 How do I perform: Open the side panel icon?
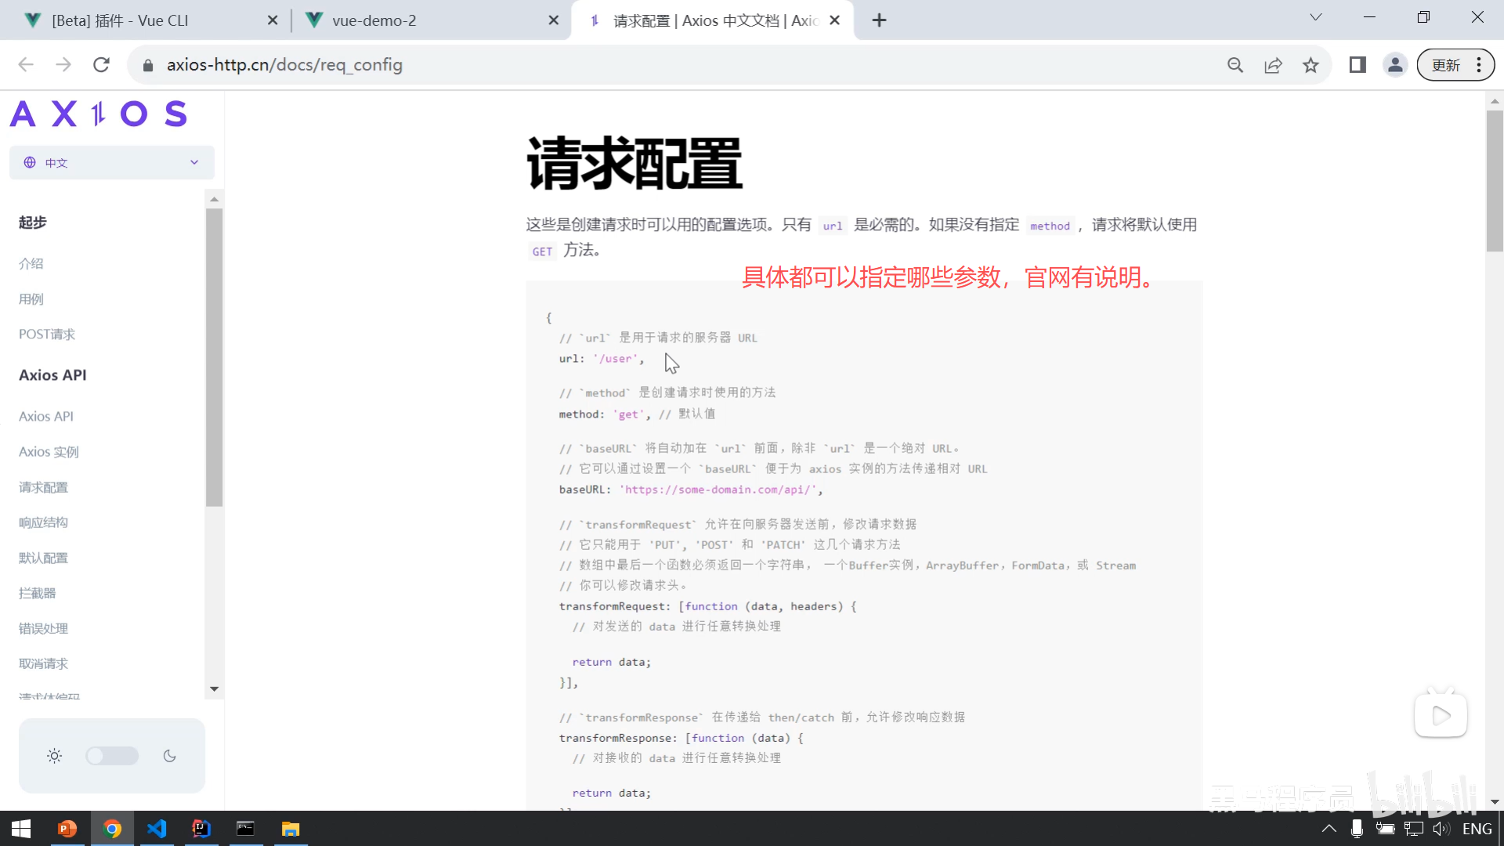tap(1358, 65)
